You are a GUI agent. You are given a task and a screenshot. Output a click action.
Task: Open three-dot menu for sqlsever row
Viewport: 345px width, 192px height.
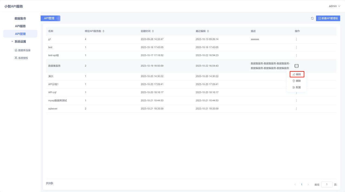pos(297,109)
